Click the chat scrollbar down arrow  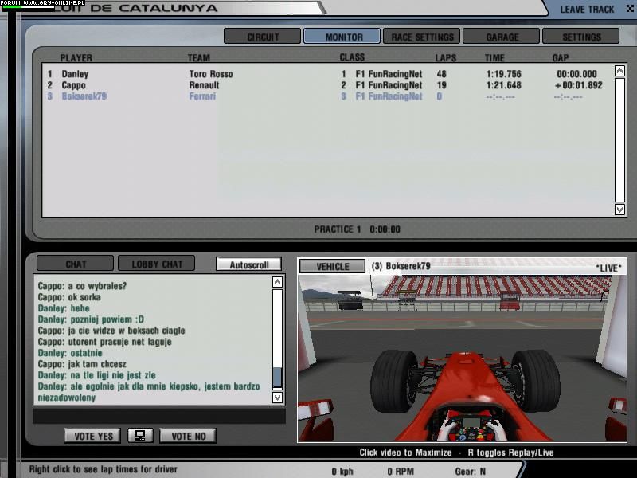click(x=277, y=398)
